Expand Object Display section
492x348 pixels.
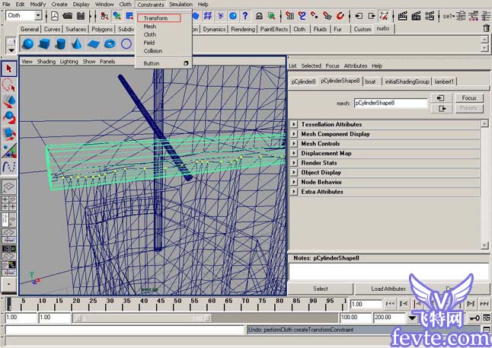pos(294,172)
